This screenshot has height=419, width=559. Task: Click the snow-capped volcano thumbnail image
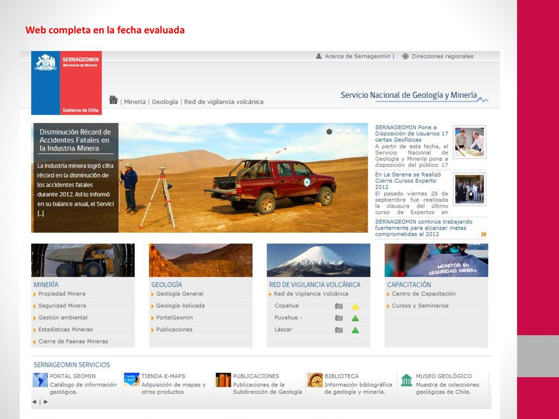coord(318,260)
